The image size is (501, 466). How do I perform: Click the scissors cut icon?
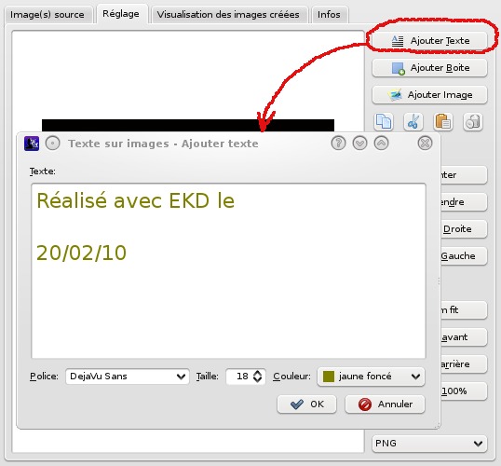[x=413, y=122]
